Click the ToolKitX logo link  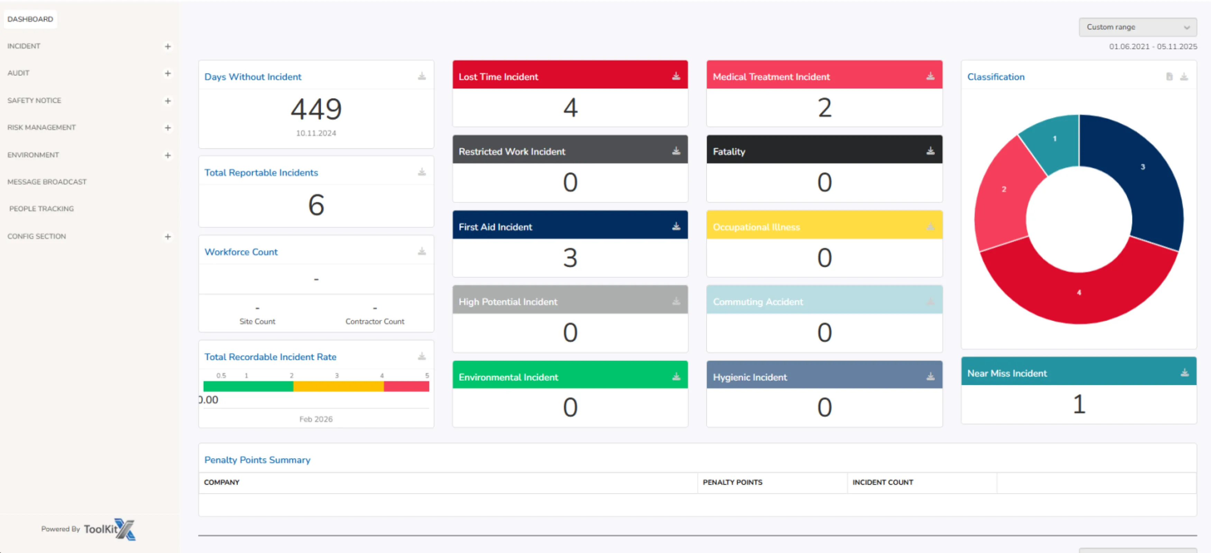click(109, 529)
